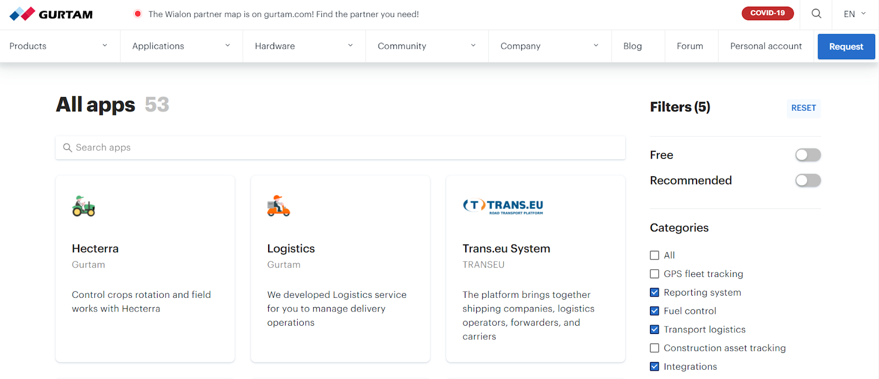Open the search magnifier icon in header
The image size is (879, 379).
tap(816, 14)
